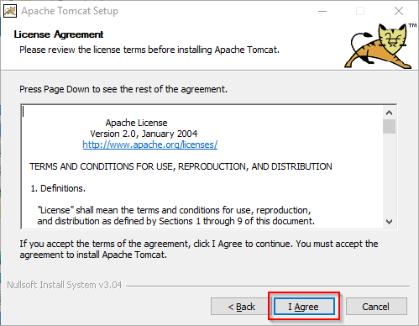Accept the license with I Agree
Viewport: 419px width, 326px height.
point(304,307)
